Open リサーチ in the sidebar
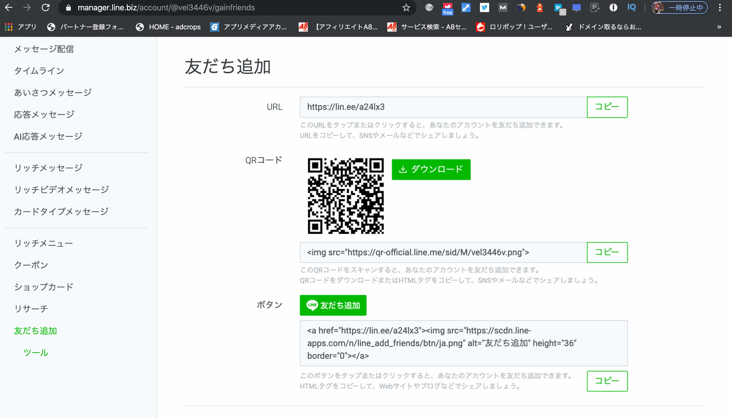 tap(31, 309)
